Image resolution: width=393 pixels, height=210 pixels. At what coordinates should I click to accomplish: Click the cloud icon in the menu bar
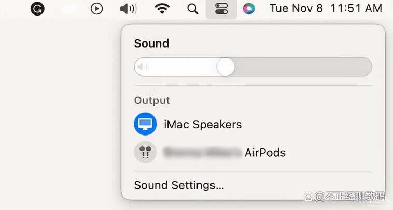click(x=67, y=9)
